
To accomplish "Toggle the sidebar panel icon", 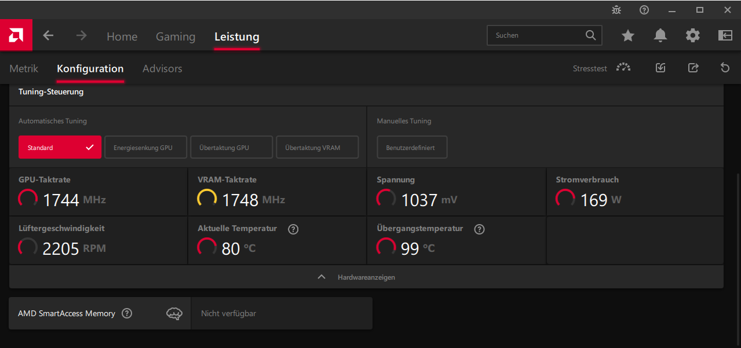I will pyautogui.click(x=725, y=35).
